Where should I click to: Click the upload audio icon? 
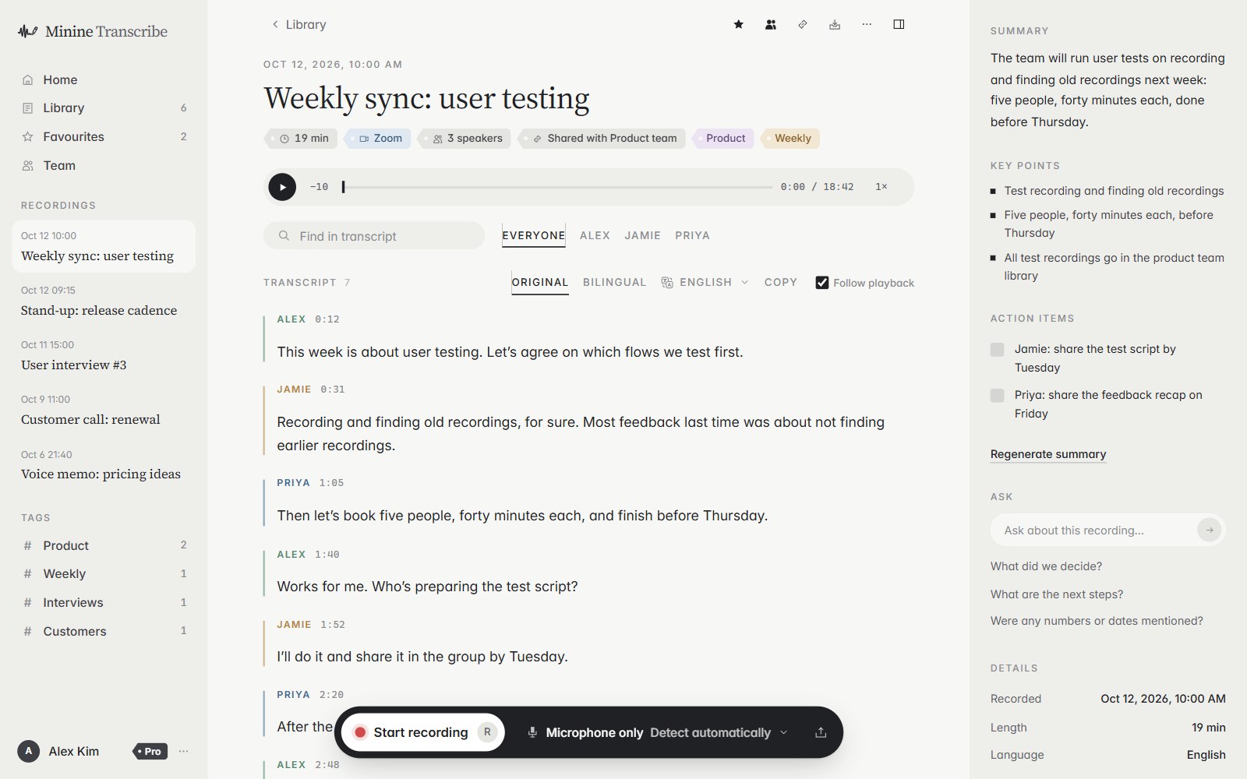point(821,732)
